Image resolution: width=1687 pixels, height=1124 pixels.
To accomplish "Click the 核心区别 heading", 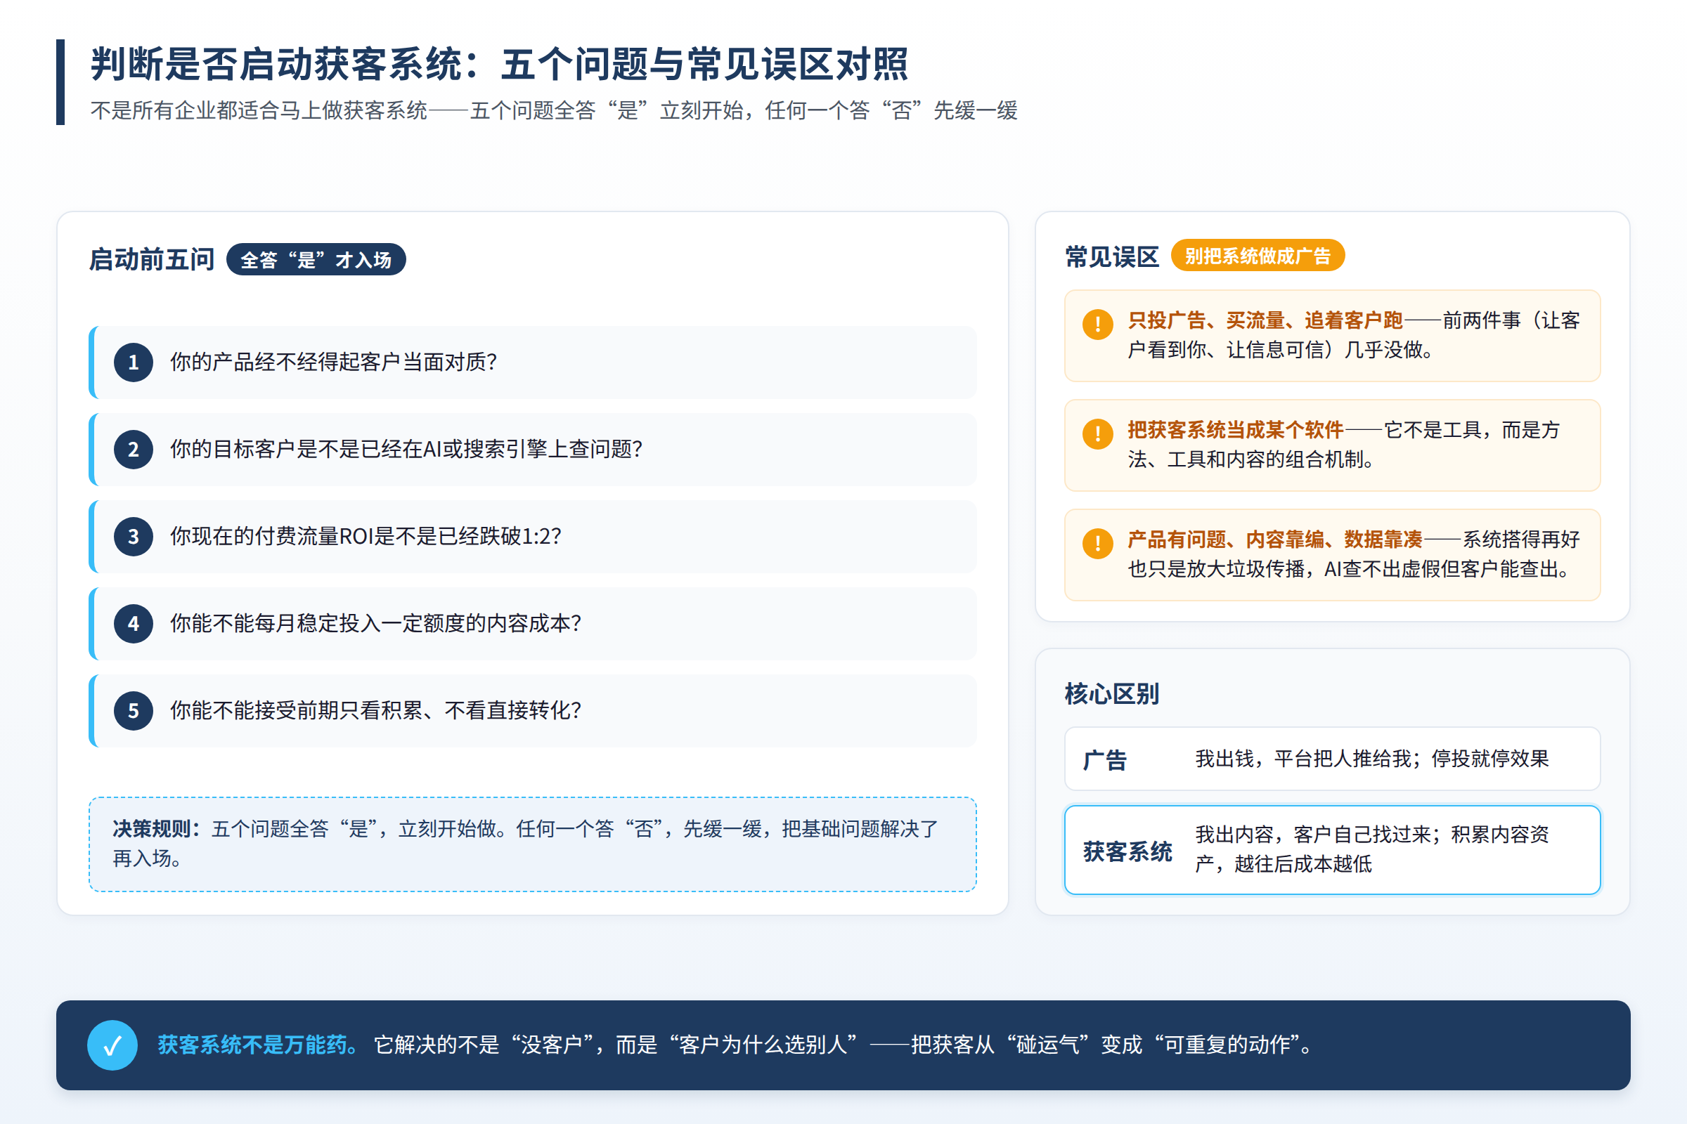I will pyautogui.click(x=1112, y=694).
